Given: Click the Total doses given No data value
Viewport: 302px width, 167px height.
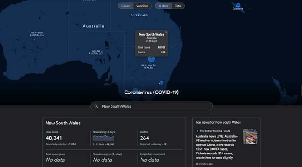Looking at the screenshot, I should (55, 160).
